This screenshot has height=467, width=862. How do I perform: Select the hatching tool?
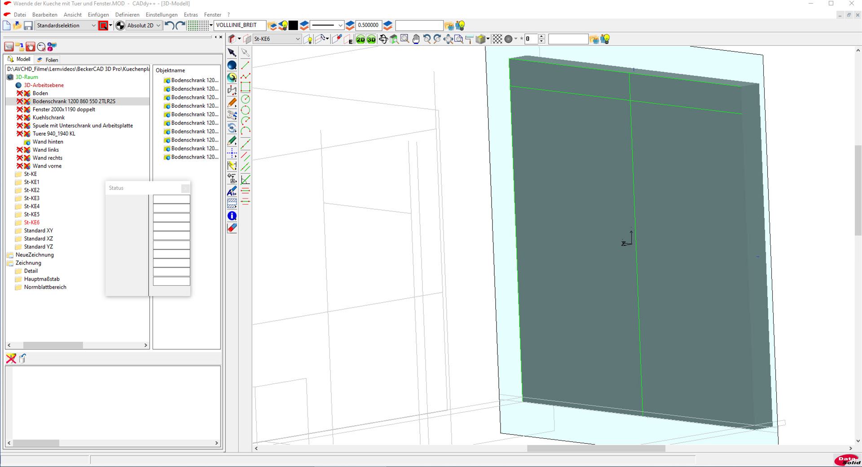click(232, 203)
